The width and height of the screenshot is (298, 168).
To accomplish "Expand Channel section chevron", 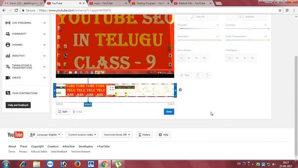I will pos(44,45).
